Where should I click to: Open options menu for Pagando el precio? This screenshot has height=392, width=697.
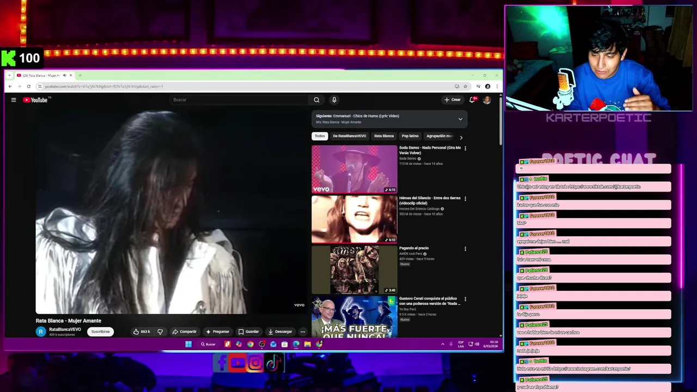coord(465,249)
